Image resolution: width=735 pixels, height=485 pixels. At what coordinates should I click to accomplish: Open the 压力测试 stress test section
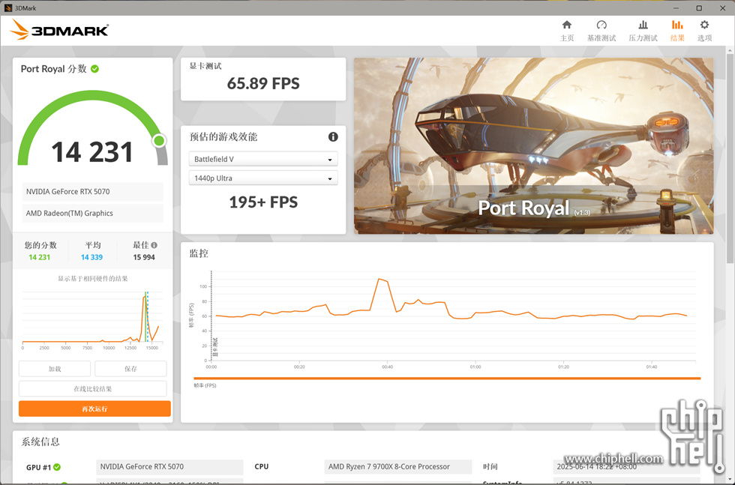(x=643, y=31)
